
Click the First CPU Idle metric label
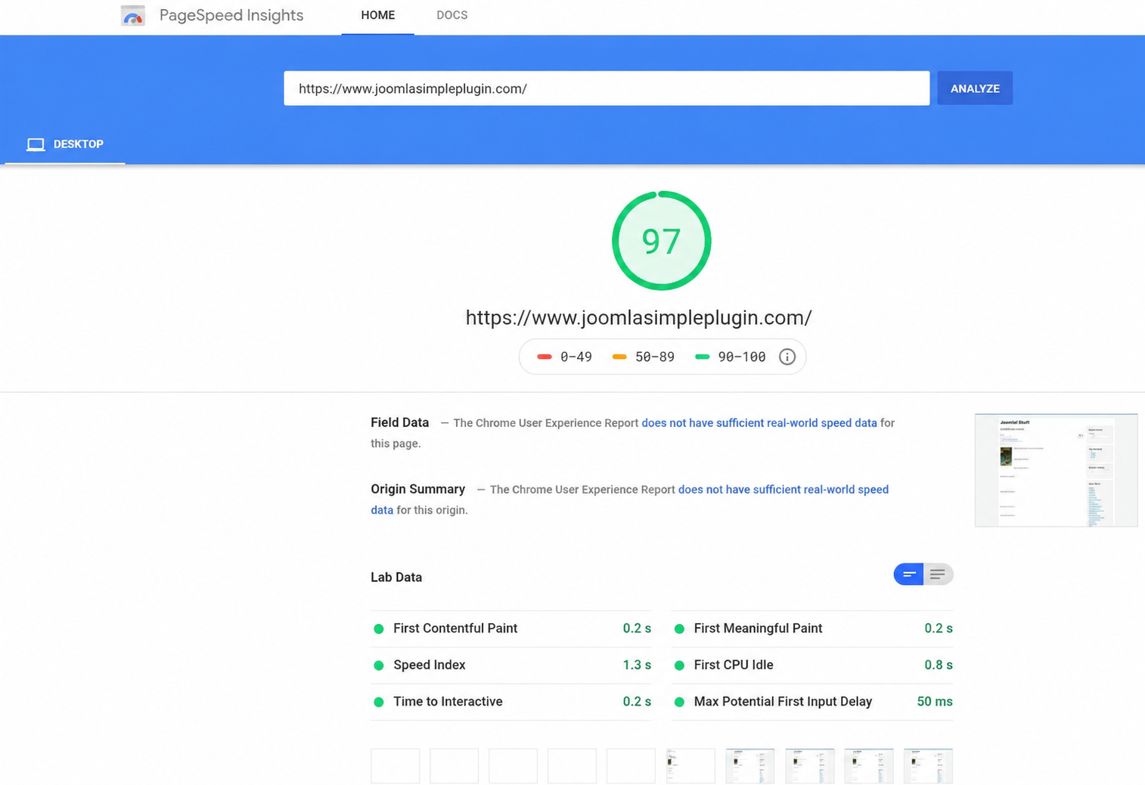(734, 665)
